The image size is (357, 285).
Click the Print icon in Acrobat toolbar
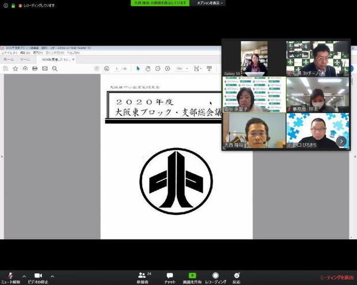(x=35, y=68)
